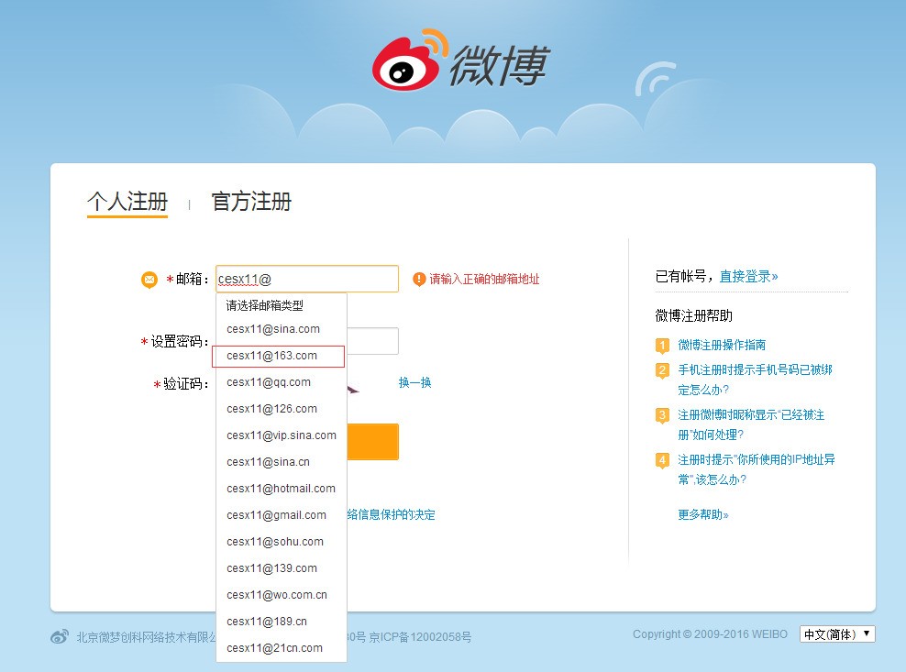Click the numbered 3 help badge
Screen dimensions: 906x672
point(662,415)
